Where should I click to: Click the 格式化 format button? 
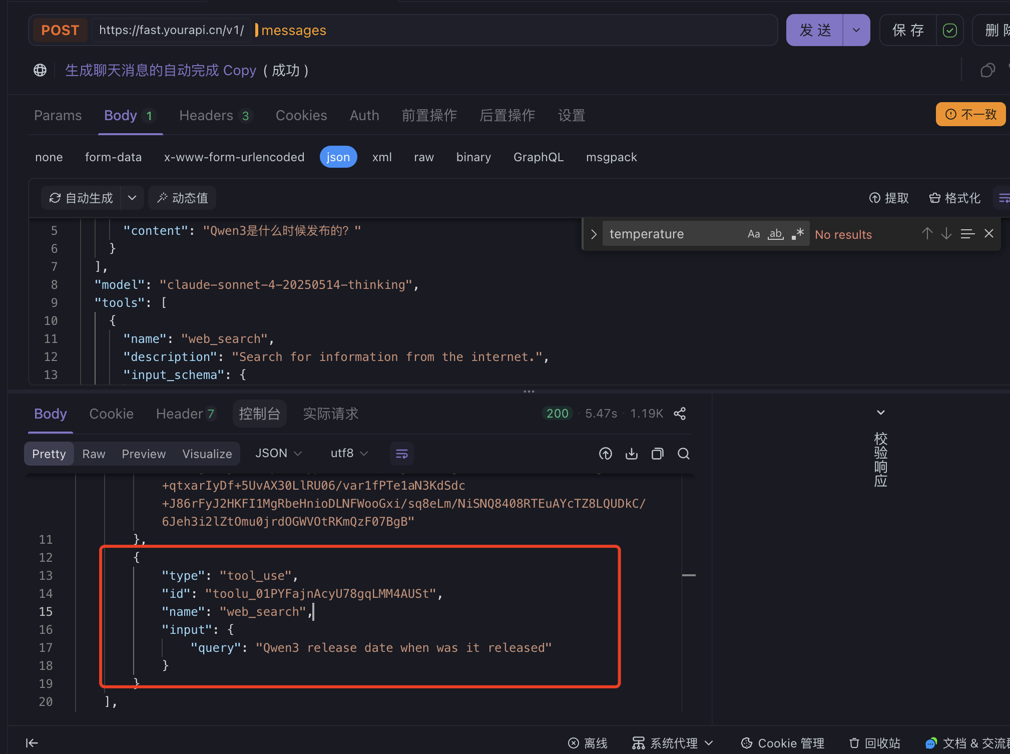pos(954,198)
